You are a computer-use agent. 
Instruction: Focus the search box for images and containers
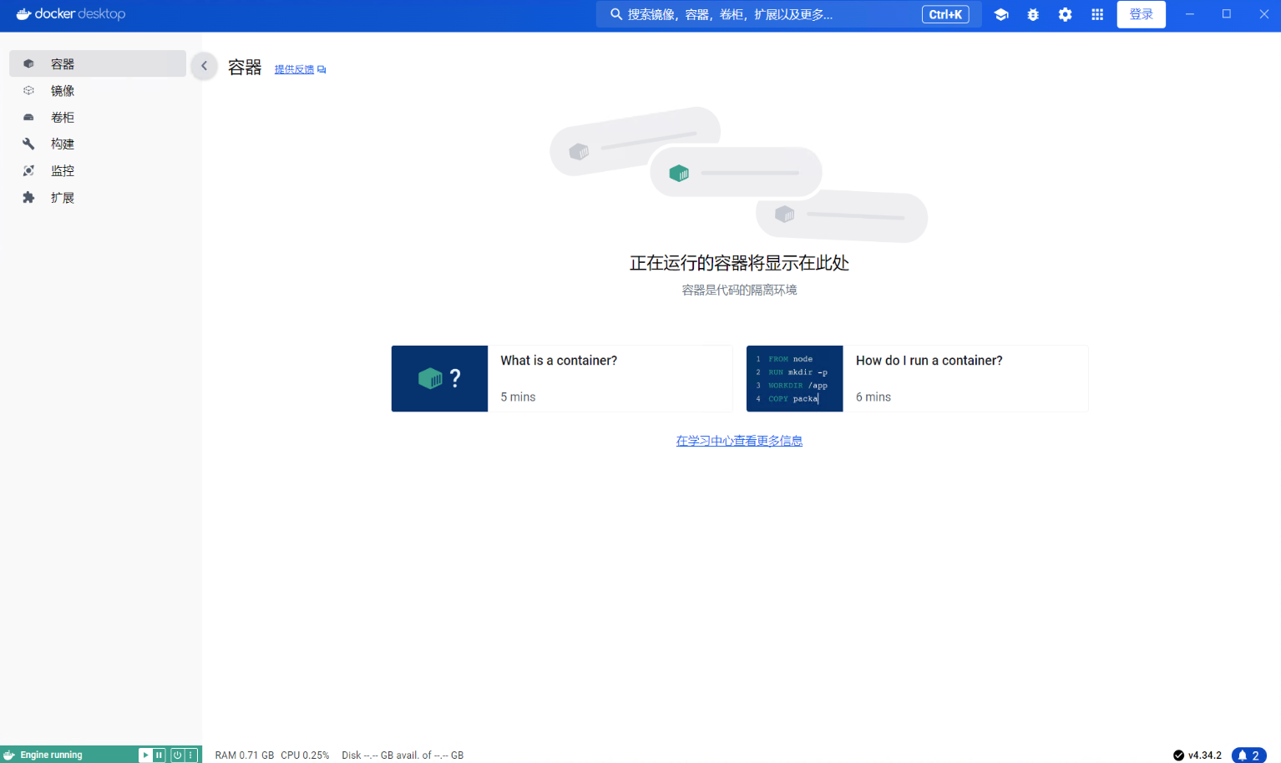click(788, 14)
